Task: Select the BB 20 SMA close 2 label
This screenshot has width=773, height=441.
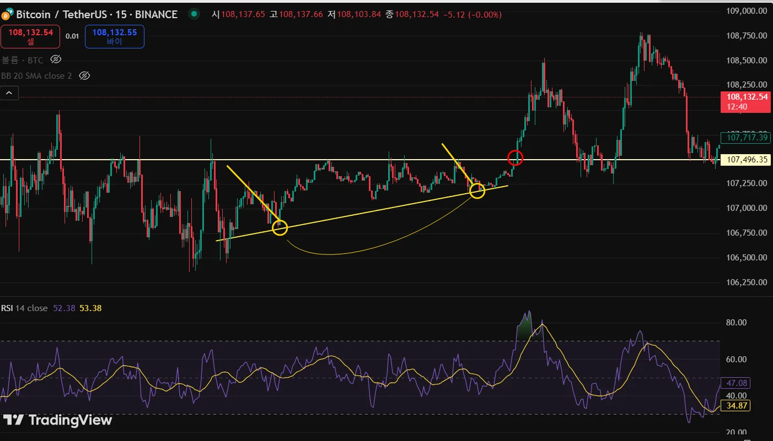Action: 36,75
